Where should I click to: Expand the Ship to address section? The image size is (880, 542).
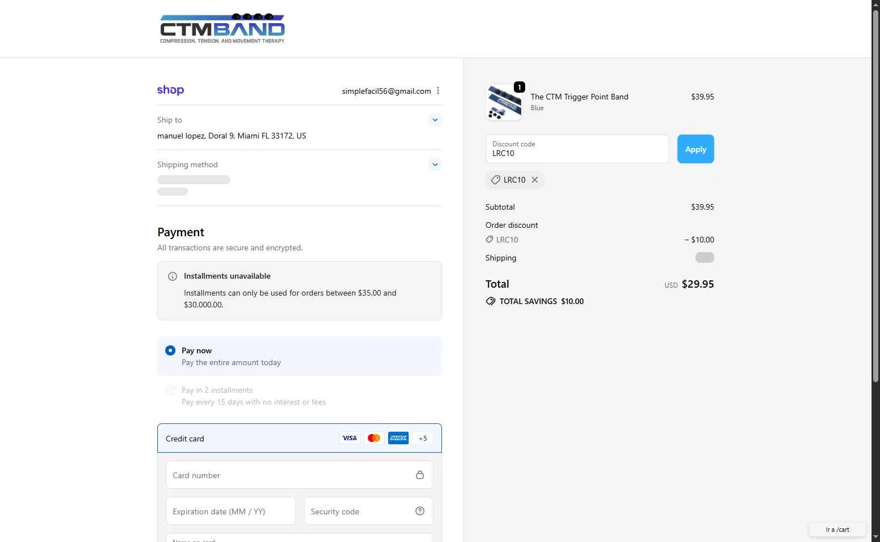435,120
